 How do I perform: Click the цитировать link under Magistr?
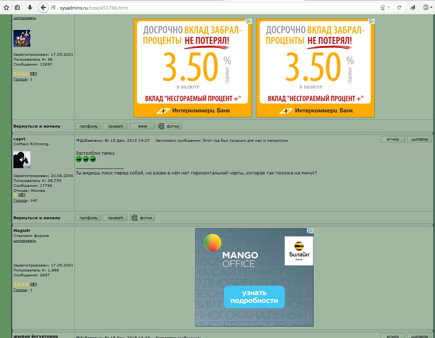[x=25, y=241]
